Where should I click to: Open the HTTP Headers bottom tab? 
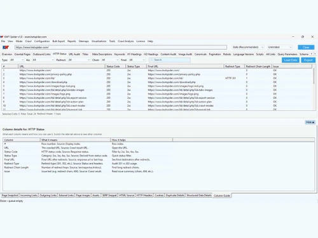(144, 195)
